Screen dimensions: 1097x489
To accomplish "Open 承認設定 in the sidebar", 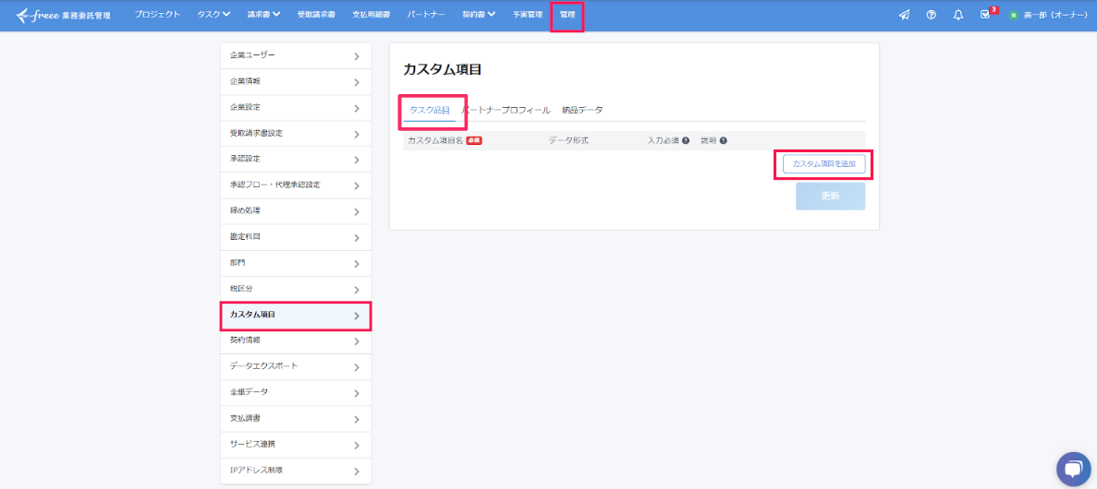I will pos(295,160).
